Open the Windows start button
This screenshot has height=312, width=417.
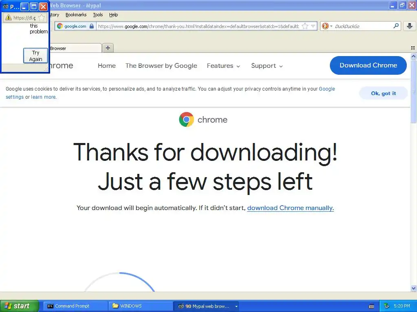(x=19, y=306)
